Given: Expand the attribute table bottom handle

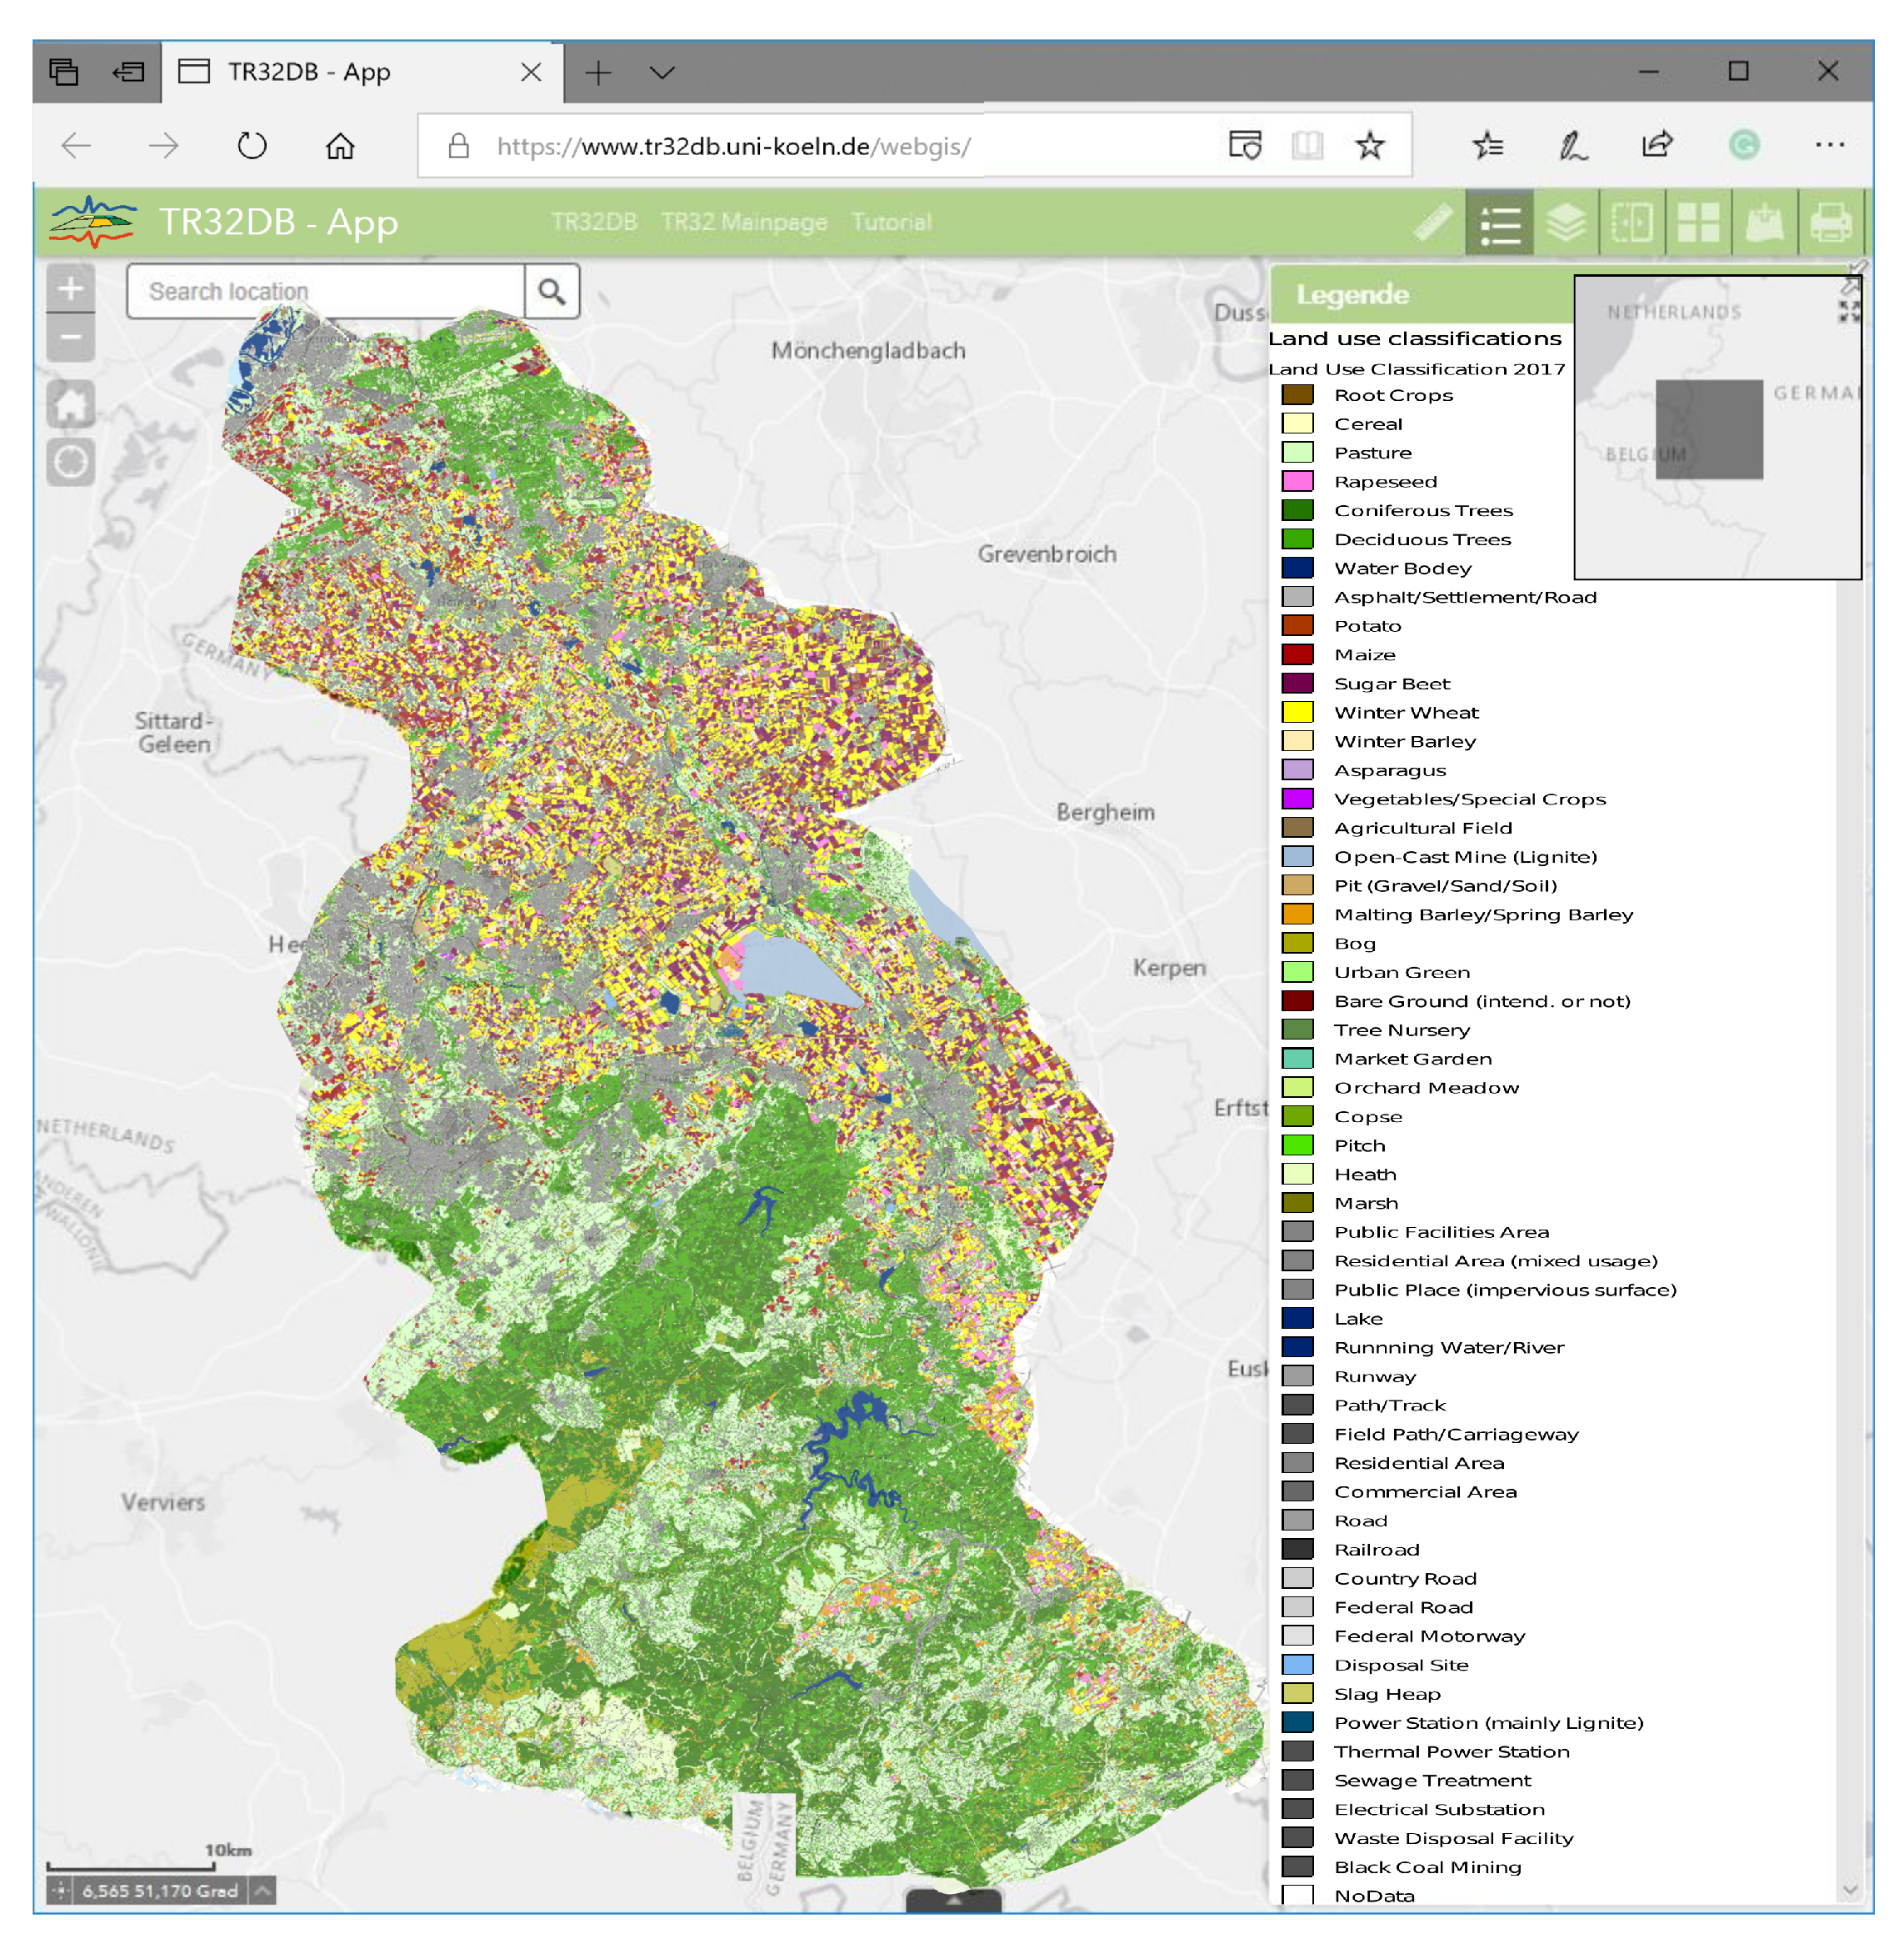Looking at the screenshot, I should [953, 1898].
